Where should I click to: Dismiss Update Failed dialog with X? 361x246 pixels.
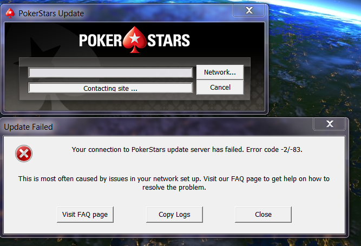point(330,124)
